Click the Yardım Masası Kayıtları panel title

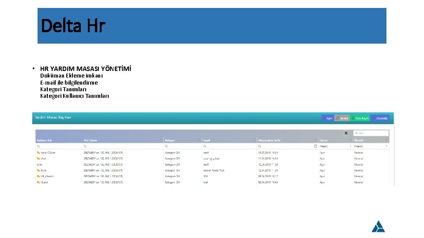(53, 117)
